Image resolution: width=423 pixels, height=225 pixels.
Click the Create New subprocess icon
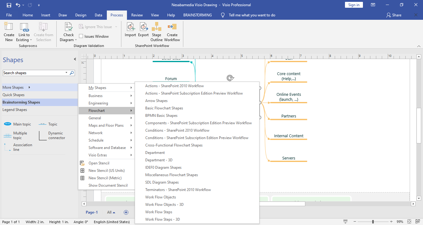tap(9, 27)
